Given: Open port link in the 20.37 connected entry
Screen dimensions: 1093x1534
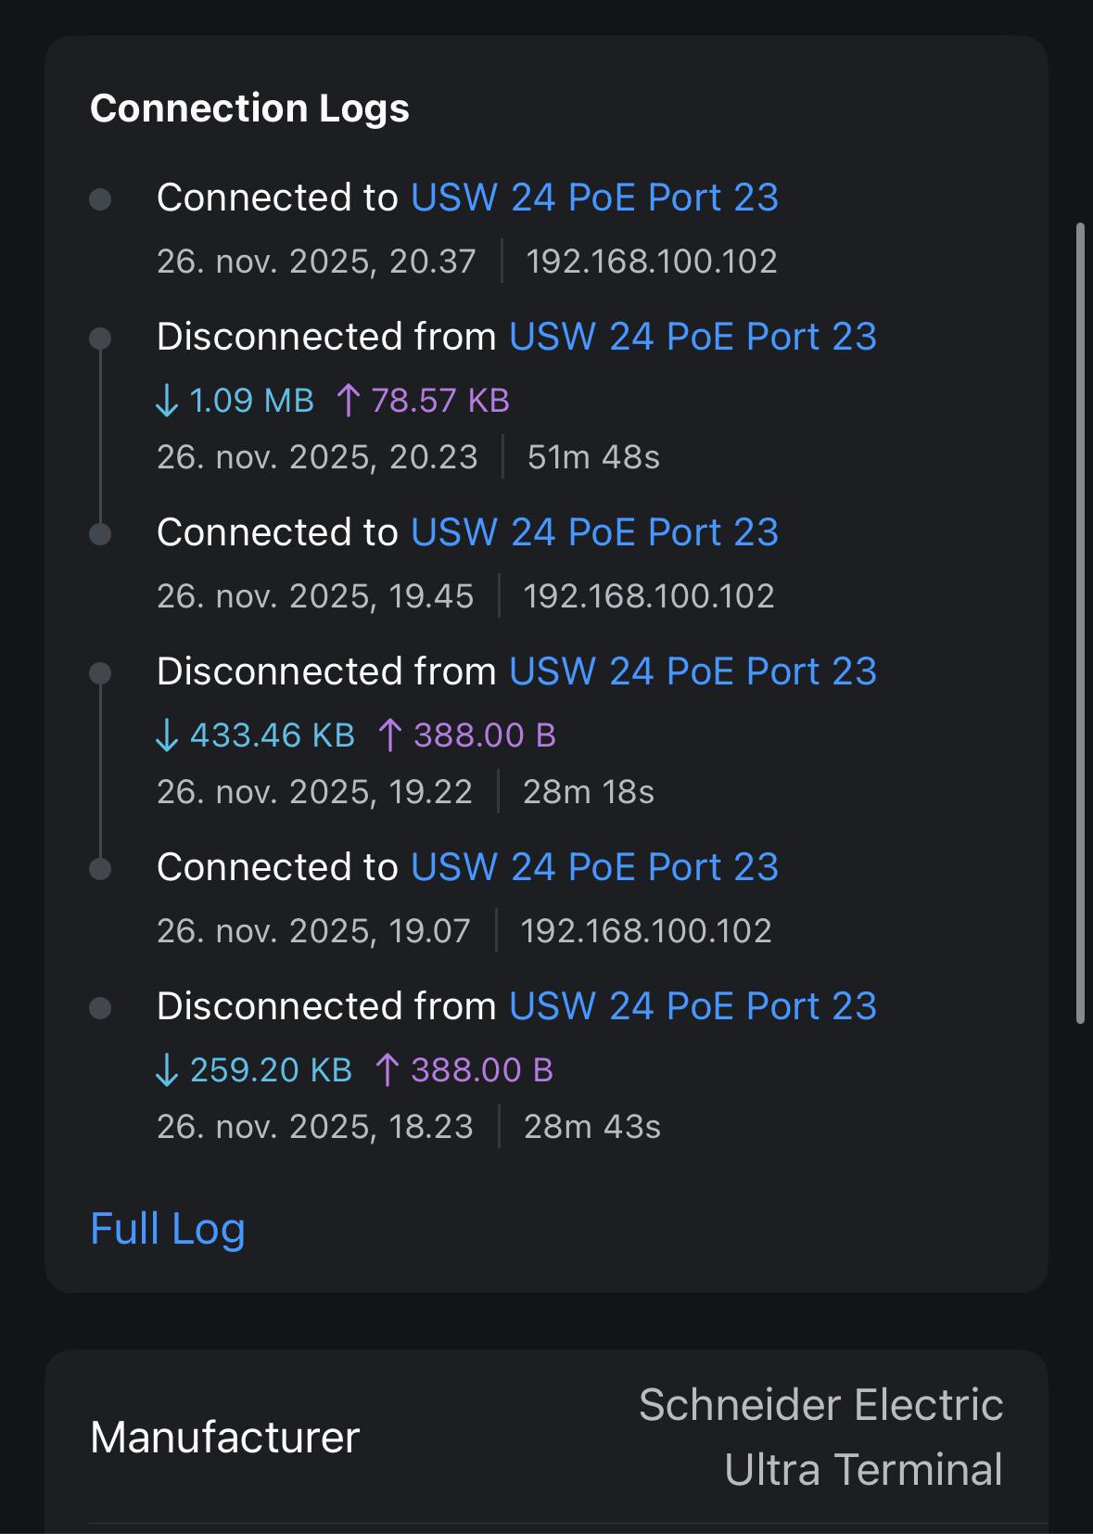Looking at the screenshot, I should (594, 198).
